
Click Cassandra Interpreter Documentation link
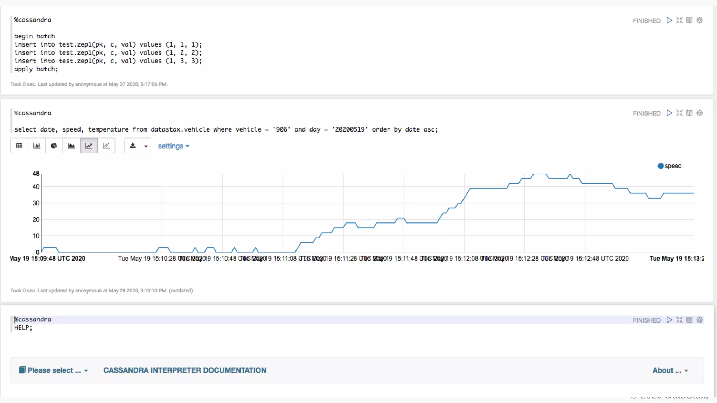(185, 370)
